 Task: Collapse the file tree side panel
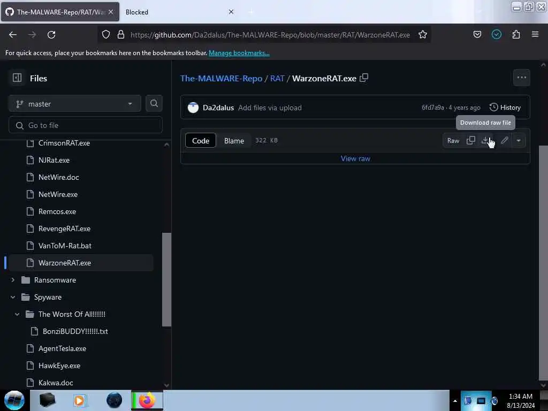tap(17, 78)
